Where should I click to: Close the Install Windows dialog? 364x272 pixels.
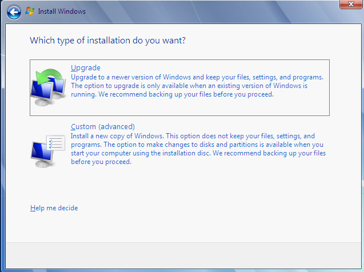click(351, 4)
